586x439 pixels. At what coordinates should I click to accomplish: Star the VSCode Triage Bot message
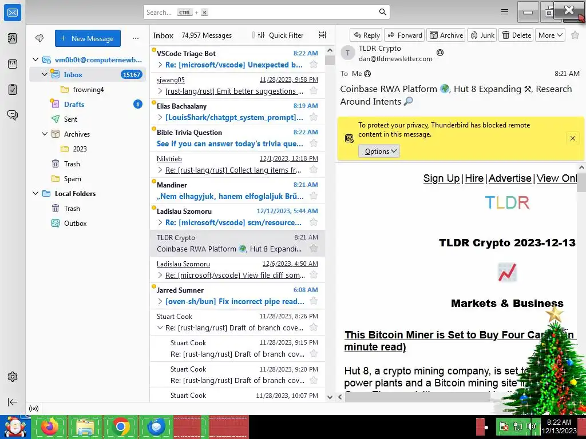(314, 65)
